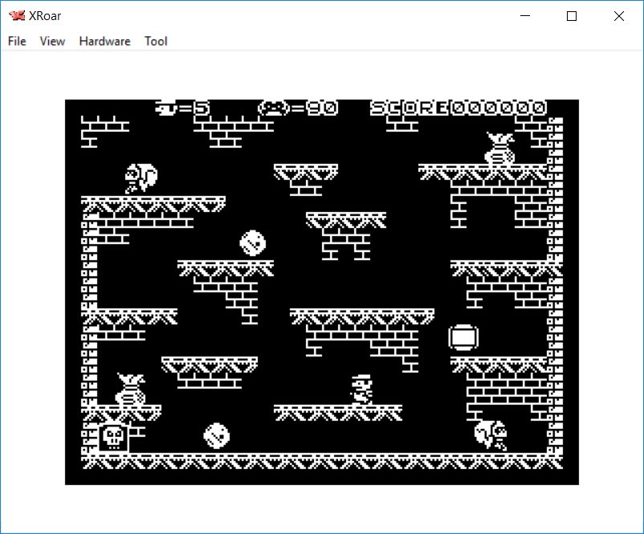Click the lives icon next to =5
The width and height of the screenshot is (644, 534).
click(166, 108)
